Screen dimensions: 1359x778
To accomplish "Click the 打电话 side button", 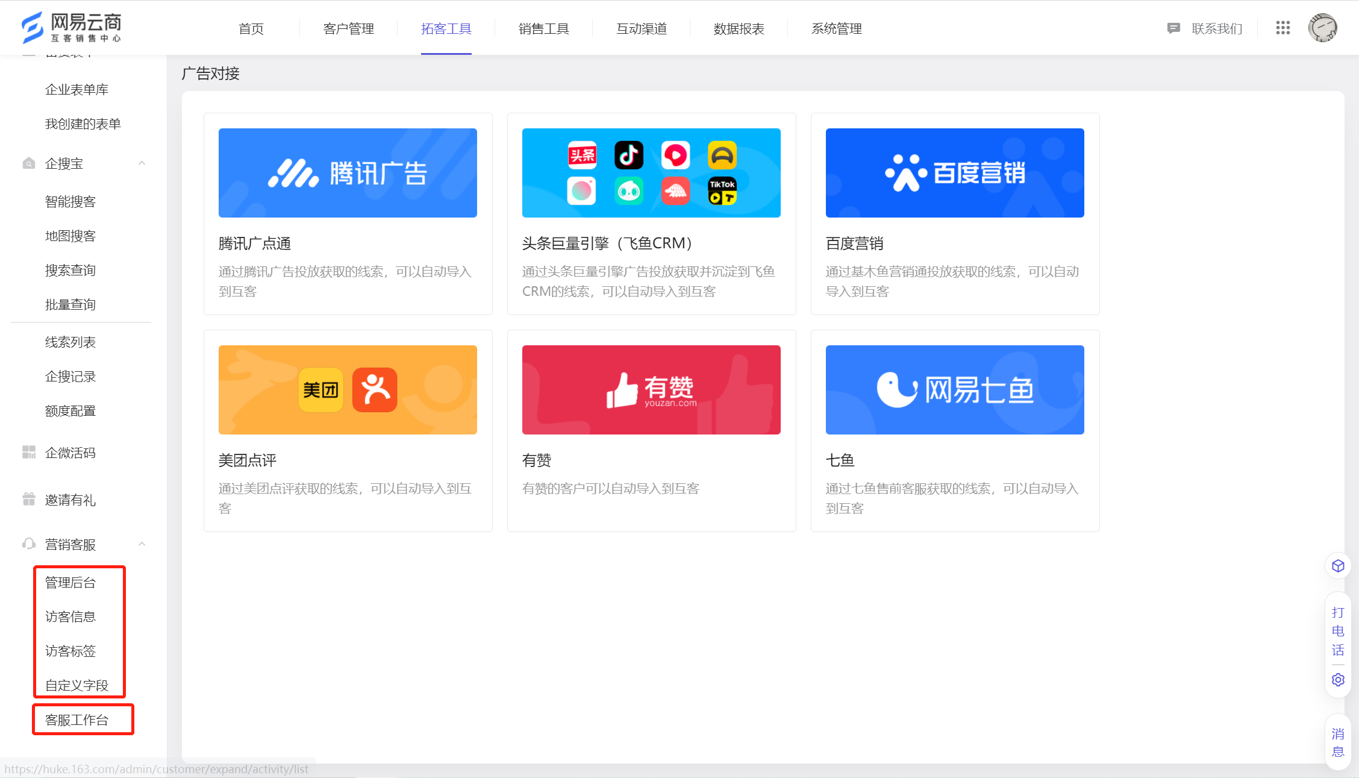I will click(1338, 631).
